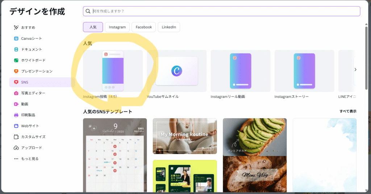Select the 写真エディター camera icon
The width and height of the screenshot is (371, 194).
[16, 93]
